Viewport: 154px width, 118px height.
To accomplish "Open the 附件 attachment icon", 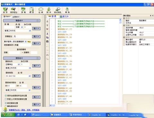I will point(49,10).
